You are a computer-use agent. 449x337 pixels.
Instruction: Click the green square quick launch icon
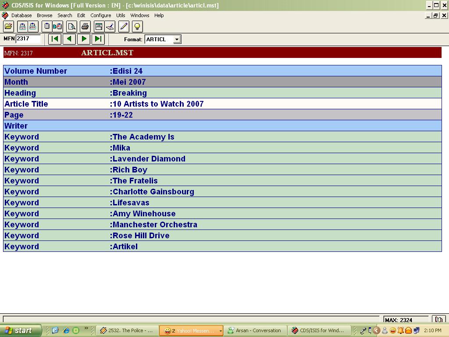tap(76, 330)
